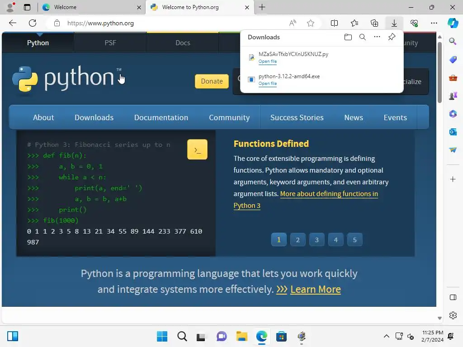Open sidebar Search icon
The height and width of the screenshot is (347, 463).
(453, 41)
